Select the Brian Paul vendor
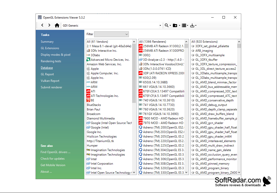Image resolution: width=277 pixels, height=193 pixels. click(93, 109)
